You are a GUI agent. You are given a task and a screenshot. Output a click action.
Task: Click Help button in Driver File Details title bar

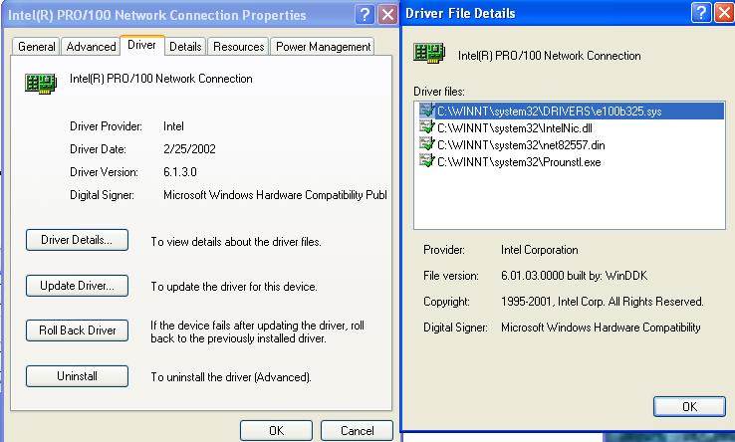tap(701, 13)
